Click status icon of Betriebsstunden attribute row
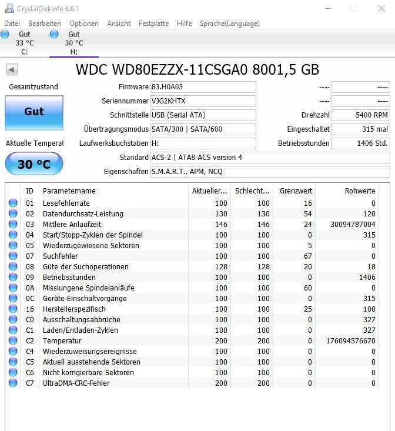The height and width of the screenshot is (431, 395). (13, 277)
